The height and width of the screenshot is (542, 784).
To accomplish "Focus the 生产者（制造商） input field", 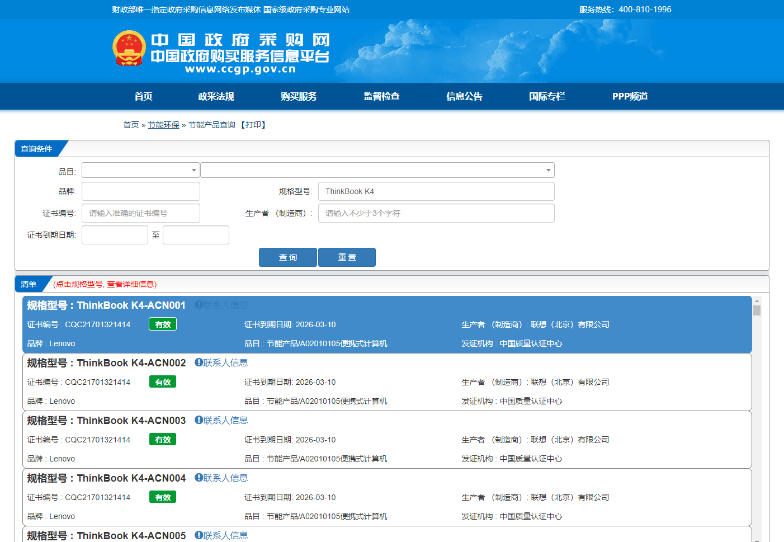I will (x=436, y=213).
